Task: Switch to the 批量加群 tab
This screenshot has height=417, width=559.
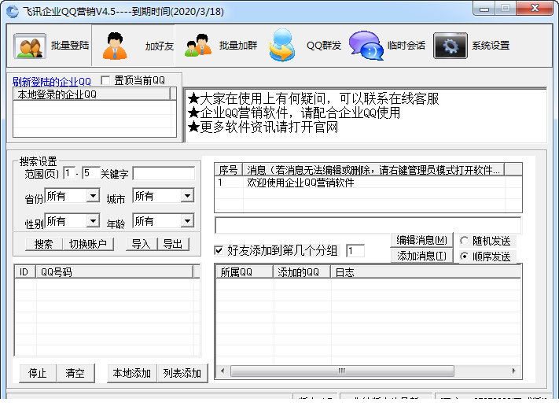Action: click(237, 46)
